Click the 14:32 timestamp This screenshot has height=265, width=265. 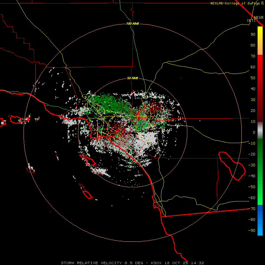point(197,263)
